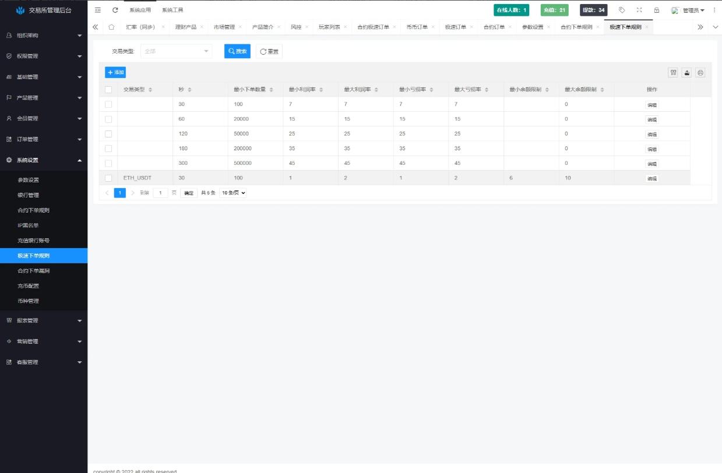Check the ETH_USDT row checkbox
This screenshot has height=473, width=722.
click(x=108, y=178)
